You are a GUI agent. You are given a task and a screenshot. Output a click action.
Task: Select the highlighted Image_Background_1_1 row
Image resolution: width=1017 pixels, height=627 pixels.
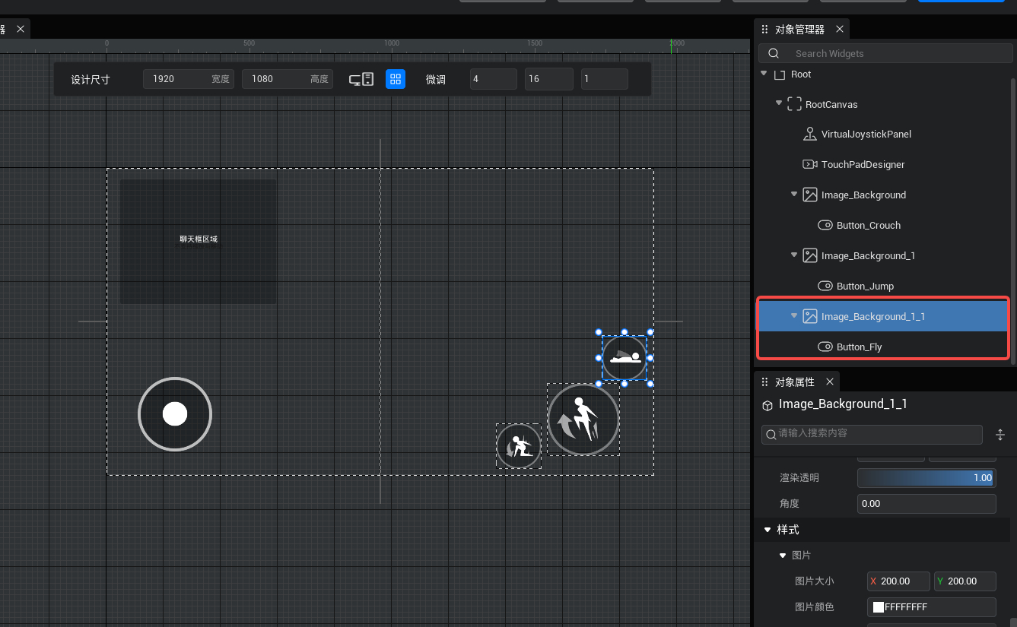(883, 316)
